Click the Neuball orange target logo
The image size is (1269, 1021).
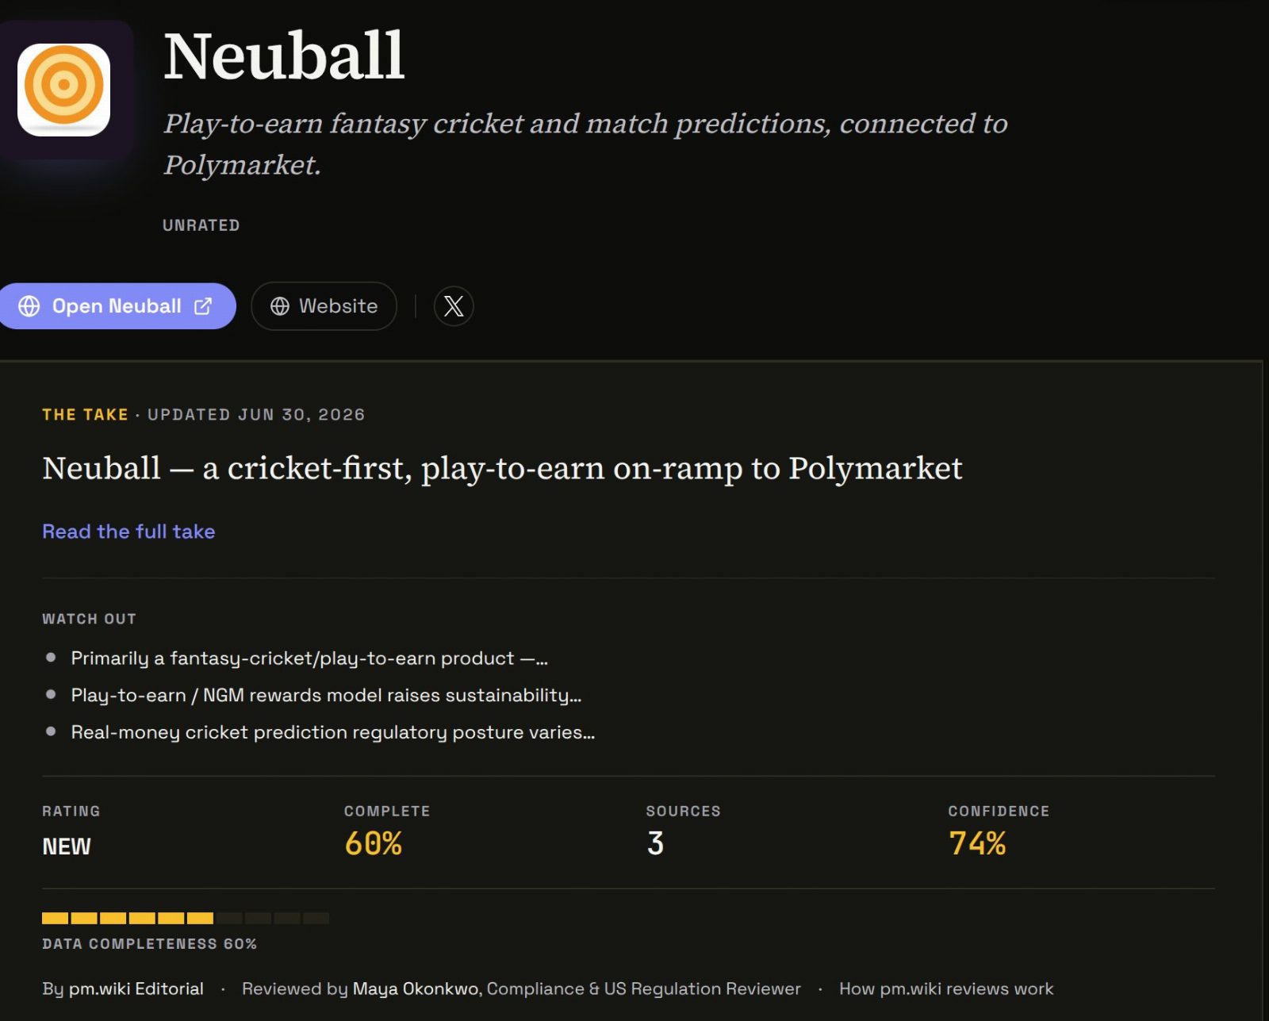[63, 90]
